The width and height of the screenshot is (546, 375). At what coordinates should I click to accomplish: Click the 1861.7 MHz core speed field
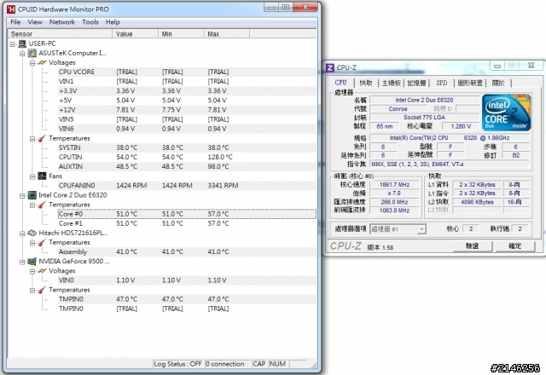394,185
